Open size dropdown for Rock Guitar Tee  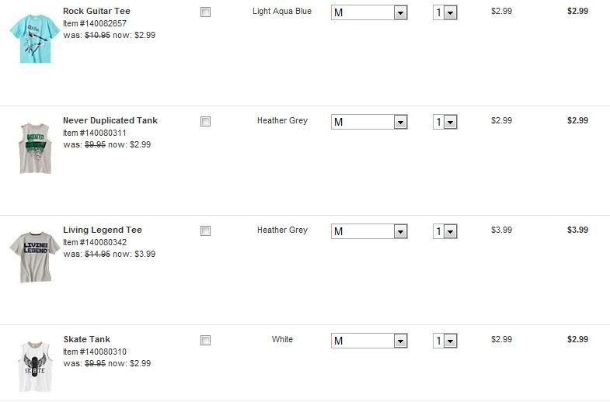369,12
